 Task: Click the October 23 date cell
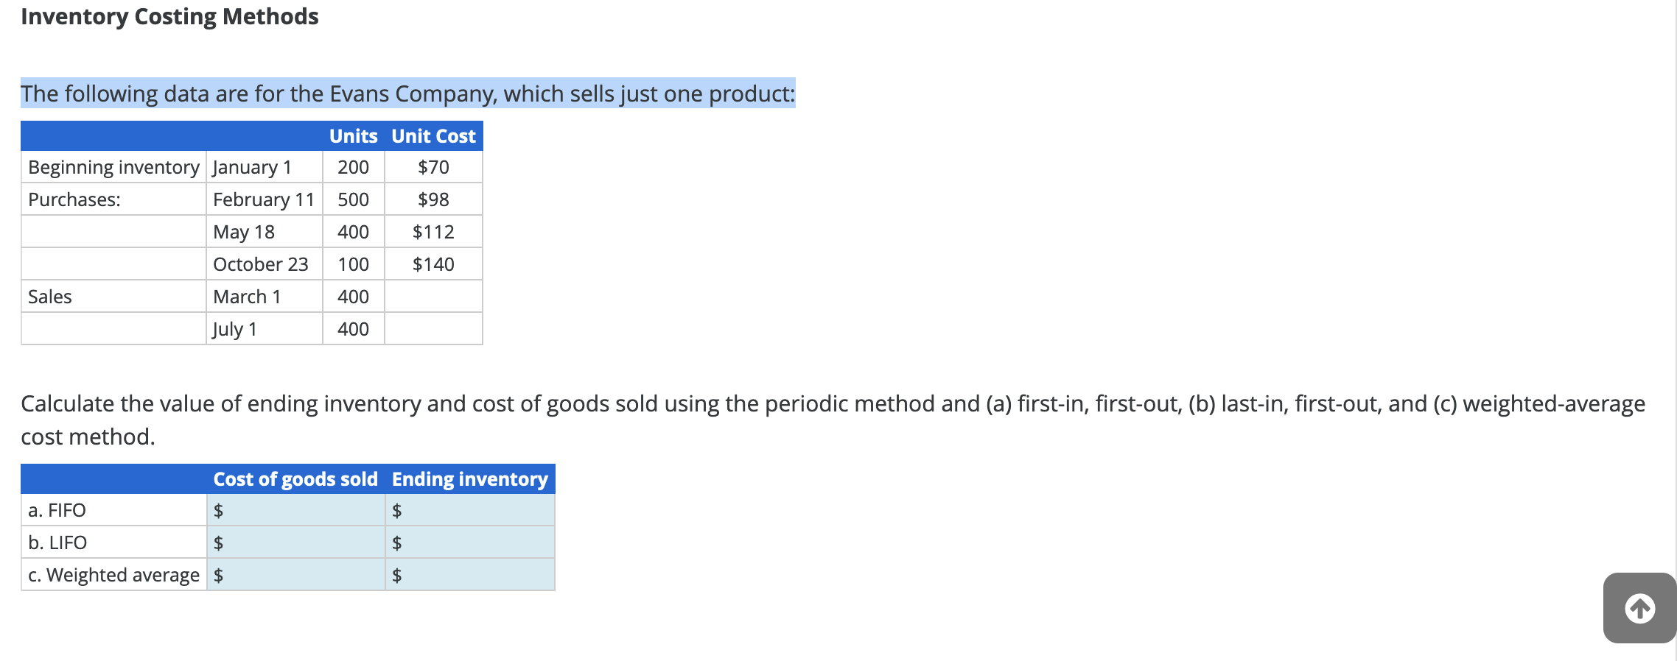260,264
